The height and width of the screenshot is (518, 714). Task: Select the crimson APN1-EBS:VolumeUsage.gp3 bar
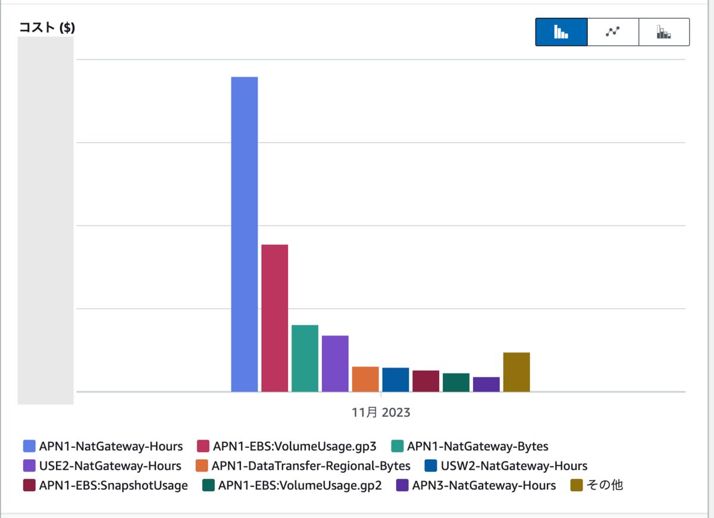pos(275,318)
